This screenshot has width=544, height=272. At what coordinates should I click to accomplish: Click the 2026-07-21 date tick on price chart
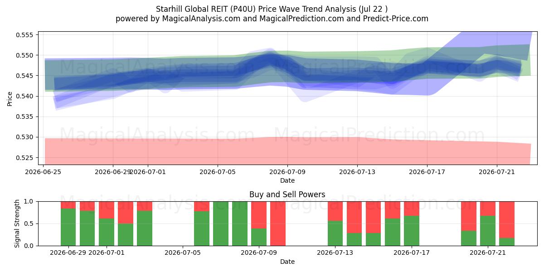[497, 172]
